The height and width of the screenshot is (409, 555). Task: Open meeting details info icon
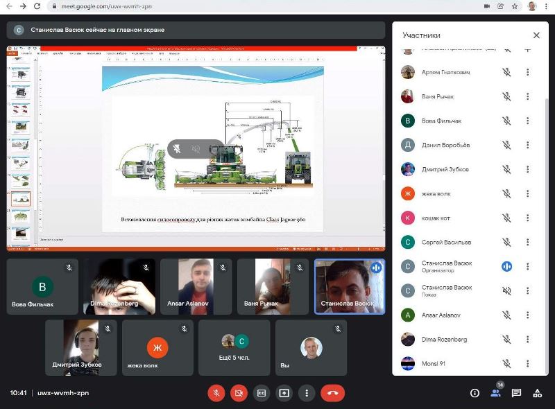pos(475,393)
